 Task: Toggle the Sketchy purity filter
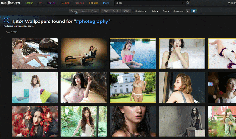(x=116, y=11)
